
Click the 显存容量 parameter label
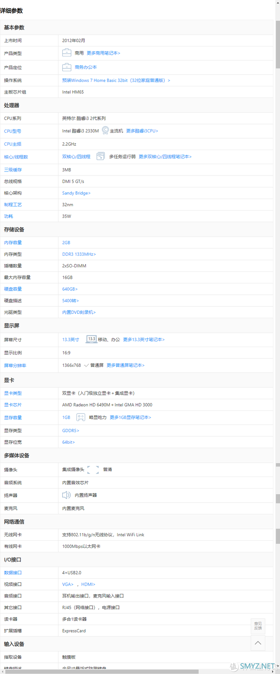(x=13, y=418)
